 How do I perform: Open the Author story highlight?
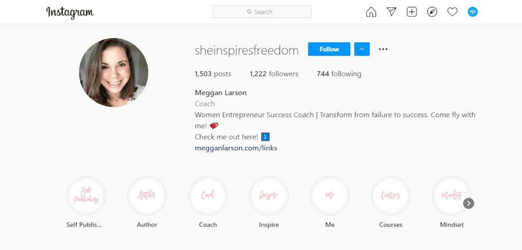click(147, 196)
